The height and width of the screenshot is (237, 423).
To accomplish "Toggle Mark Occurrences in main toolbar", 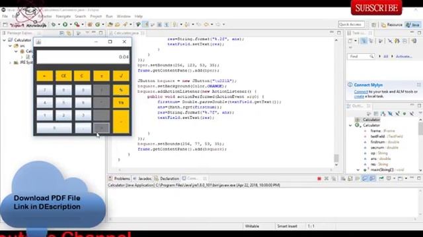I will [145, 24].
